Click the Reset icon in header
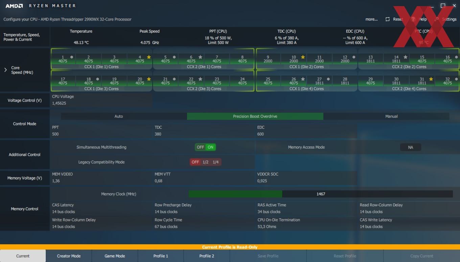This screenshot has height=262, width=460. pyautogui.click(x=388, y=19)
